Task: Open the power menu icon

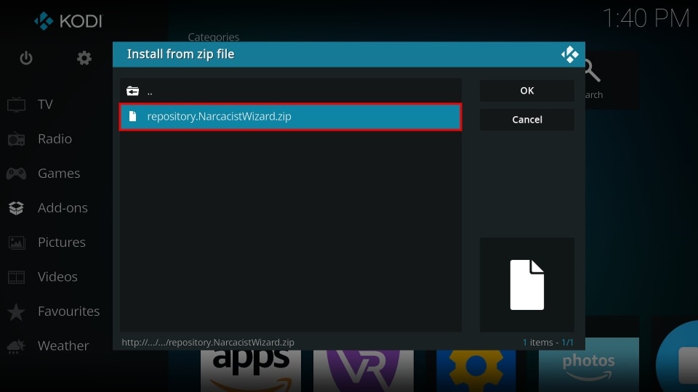Action: click(x=26, y=58)
